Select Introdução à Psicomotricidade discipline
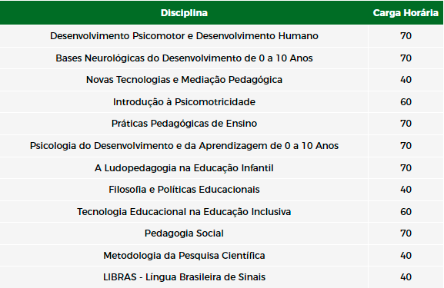The width and height of the screenshot is (444, 288). click(184, 101)
